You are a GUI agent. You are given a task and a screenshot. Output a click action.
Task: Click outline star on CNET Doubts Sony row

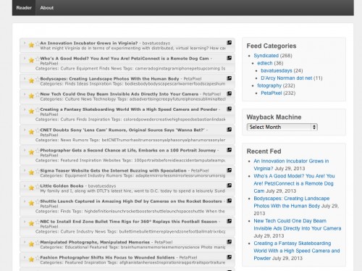38,130
